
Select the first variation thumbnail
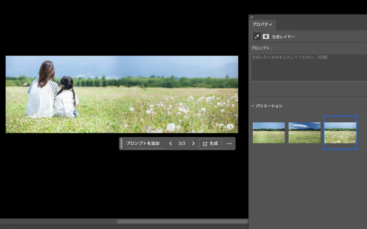269,133
